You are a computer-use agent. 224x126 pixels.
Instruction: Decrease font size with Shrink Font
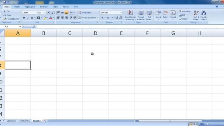[x=52, y=13]
